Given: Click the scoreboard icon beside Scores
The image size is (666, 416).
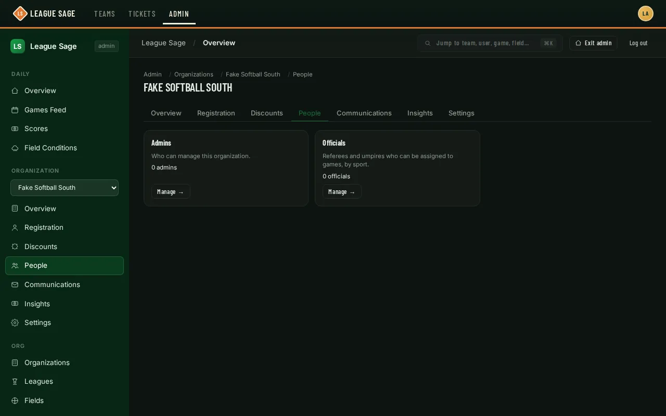Looking at the screenshot, I should [x=15, y=129].
